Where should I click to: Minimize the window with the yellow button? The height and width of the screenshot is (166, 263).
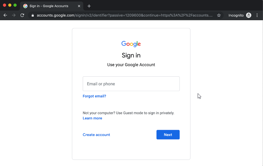10,5
